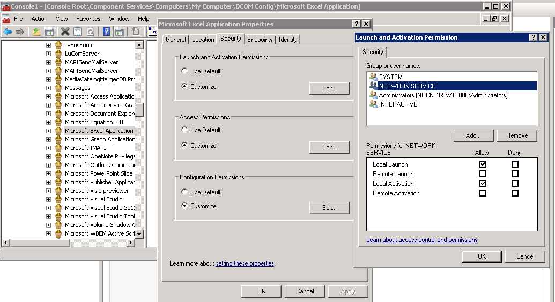Select Customize for Configuration Permissions
The width and height of the screenshot is (555, 302).
click(184, 206)
